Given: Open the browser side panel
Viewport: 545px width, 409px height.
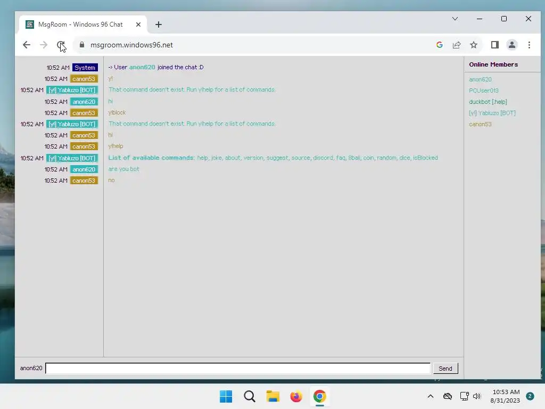Looking at the screenshot, I should [494, 45].
